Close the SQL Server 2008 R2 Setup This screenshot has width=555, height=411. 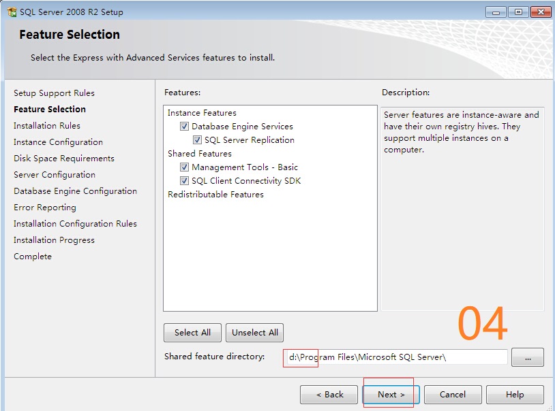pyautogui.click(x=540, y=12)
